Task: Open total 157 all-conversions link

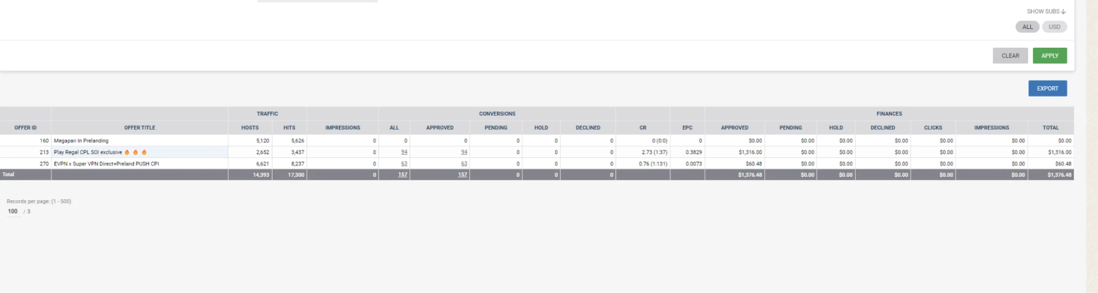Action: (x=403, y=174)
